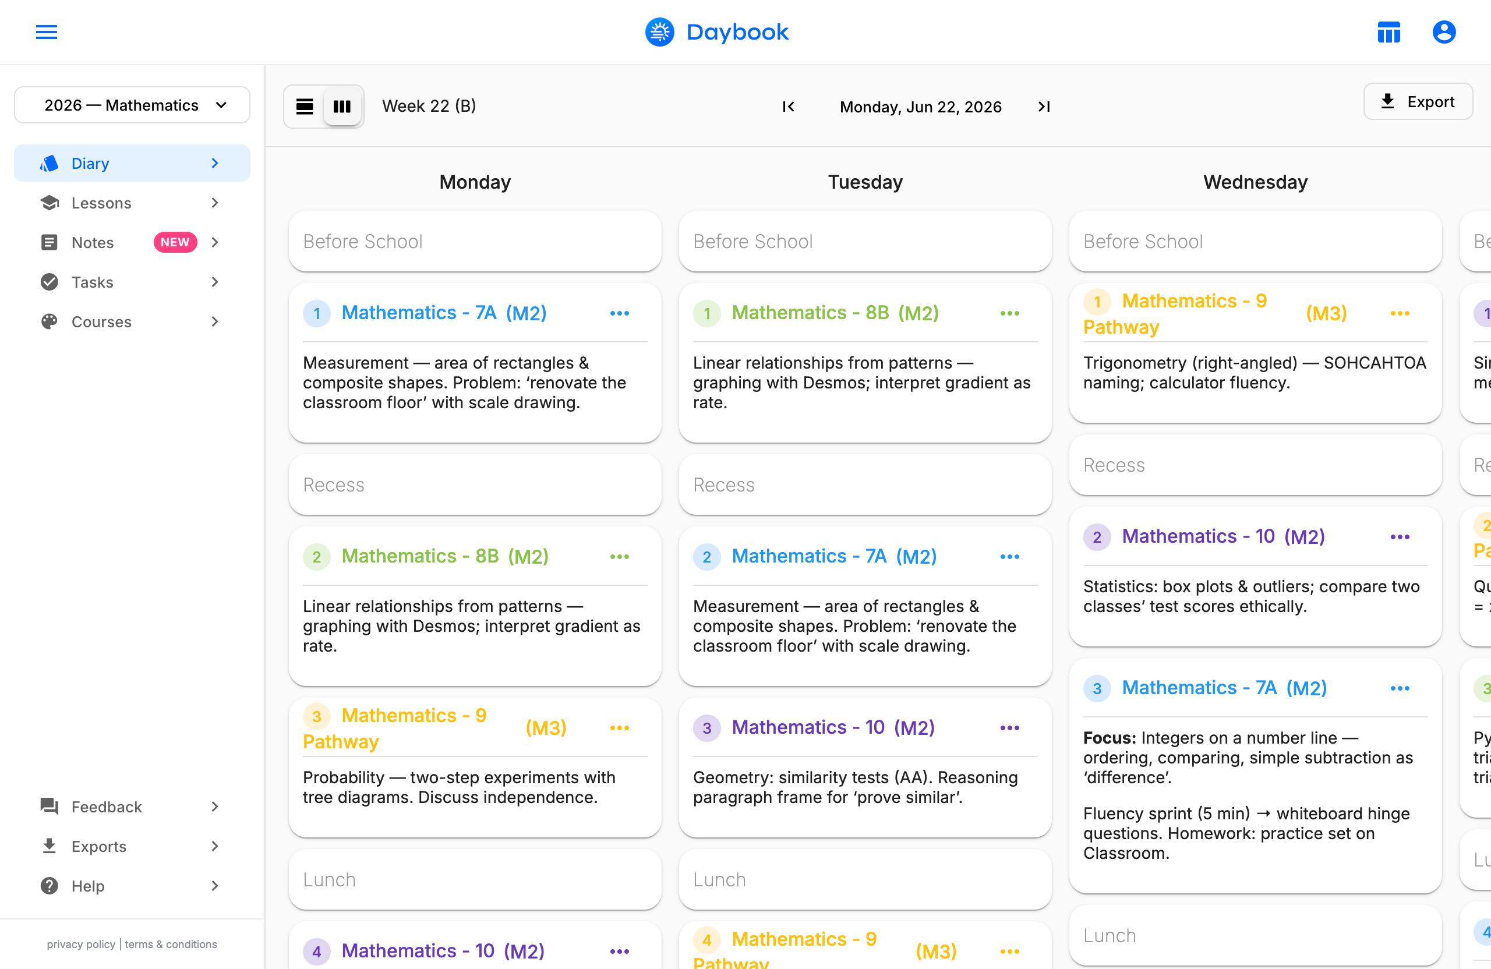Select Lessons in the sidebar
This screenshot has height=969, width=1491.
click(132, 203)
